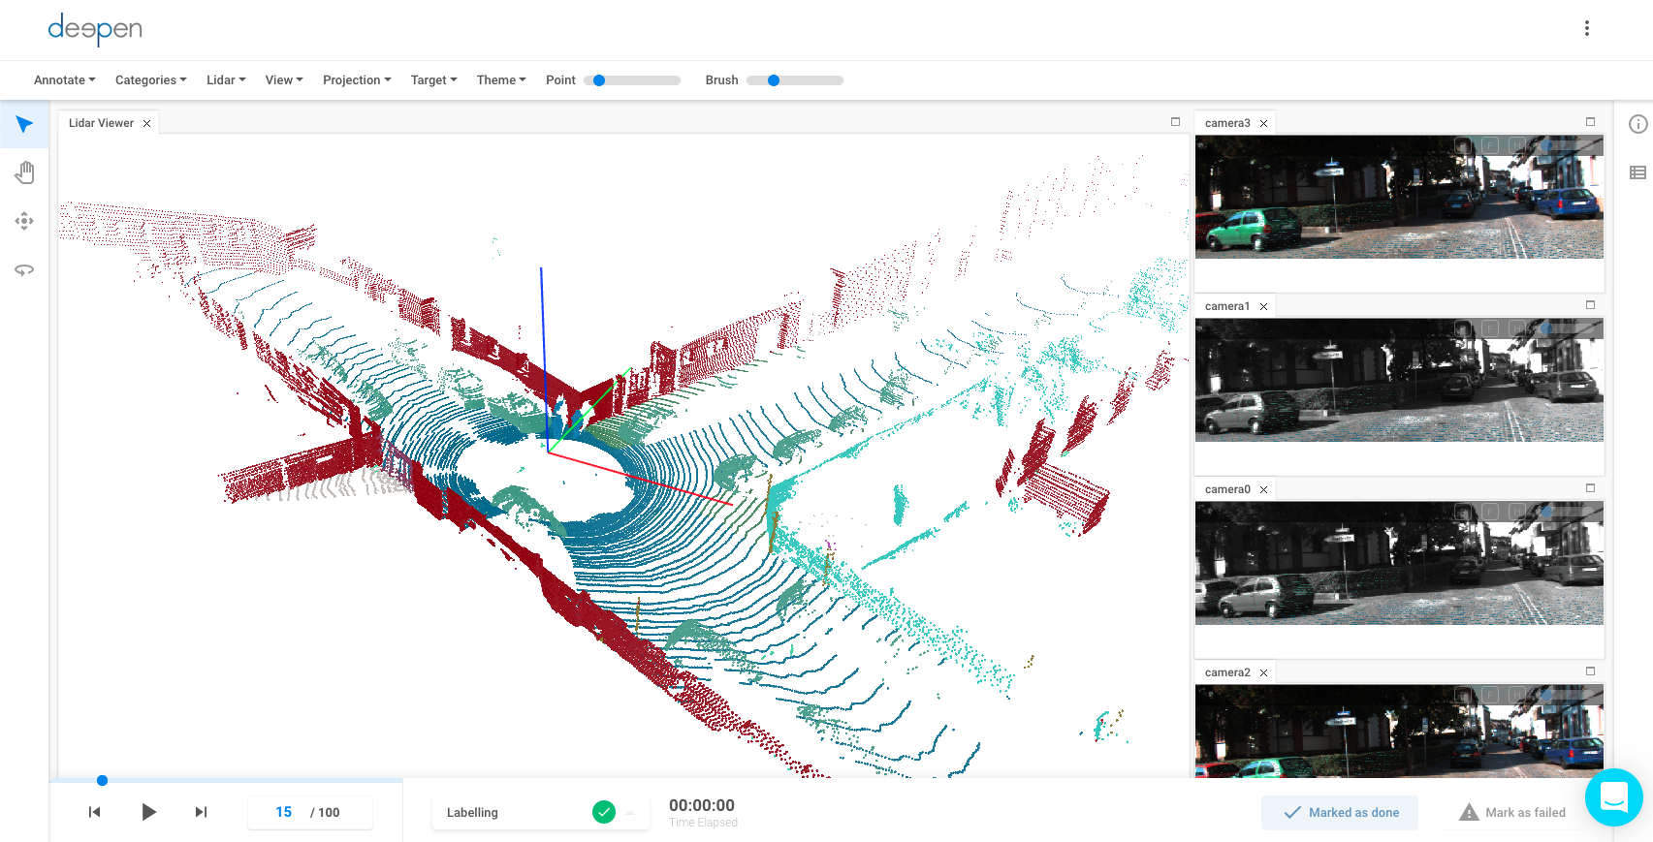Open the list view panel icon
Image resolution: width=1653 pixels, height=842 pixels.
(1637, 172)
